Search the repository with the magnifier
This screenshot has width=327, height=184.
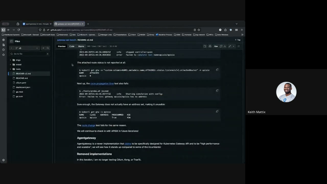click(x=48, y=48)
